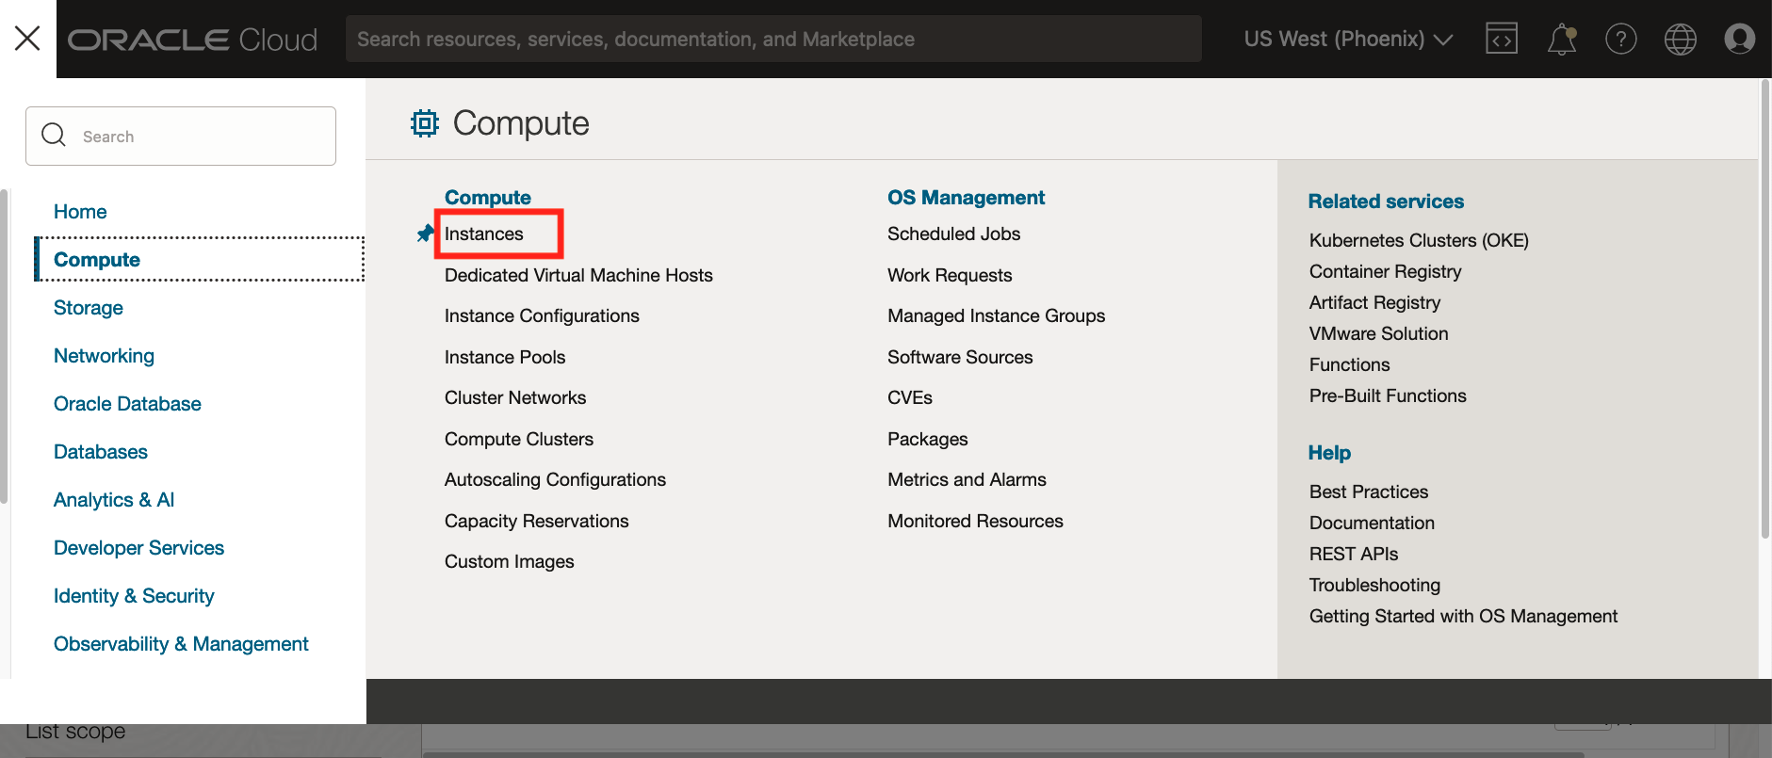Screen dimensions: 1772x758
Task: Open Custom Images
Action: coord(509,561)
